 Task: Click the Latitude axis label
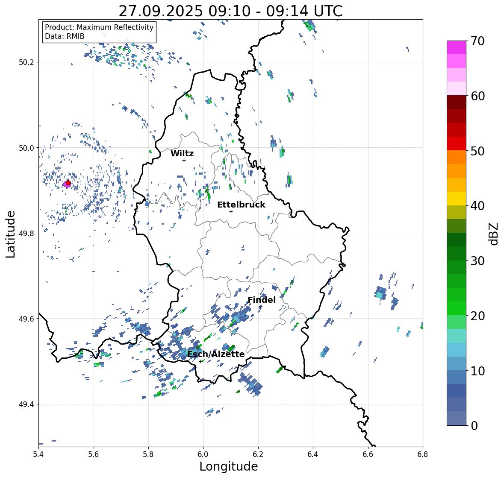[x=11, y=234]
